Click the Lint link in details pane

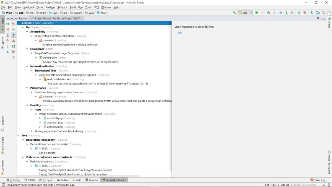pyautogui.click(x=180, y=33)
